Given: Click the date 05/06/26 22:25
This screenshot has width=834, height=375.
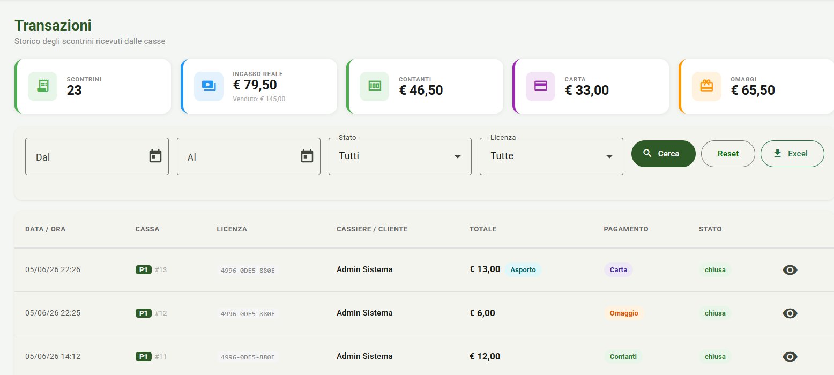Looking at the screenshot, I should (x=53, y=313).
